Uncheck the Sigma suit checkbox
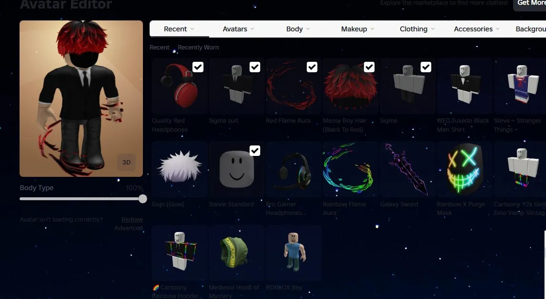Viewport: 546px width, 299px height. [255, 67]
